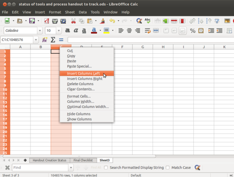Screen dimensions: 234x177
Task: Click the New spreadsheet icon
Action: pos(7,21)
